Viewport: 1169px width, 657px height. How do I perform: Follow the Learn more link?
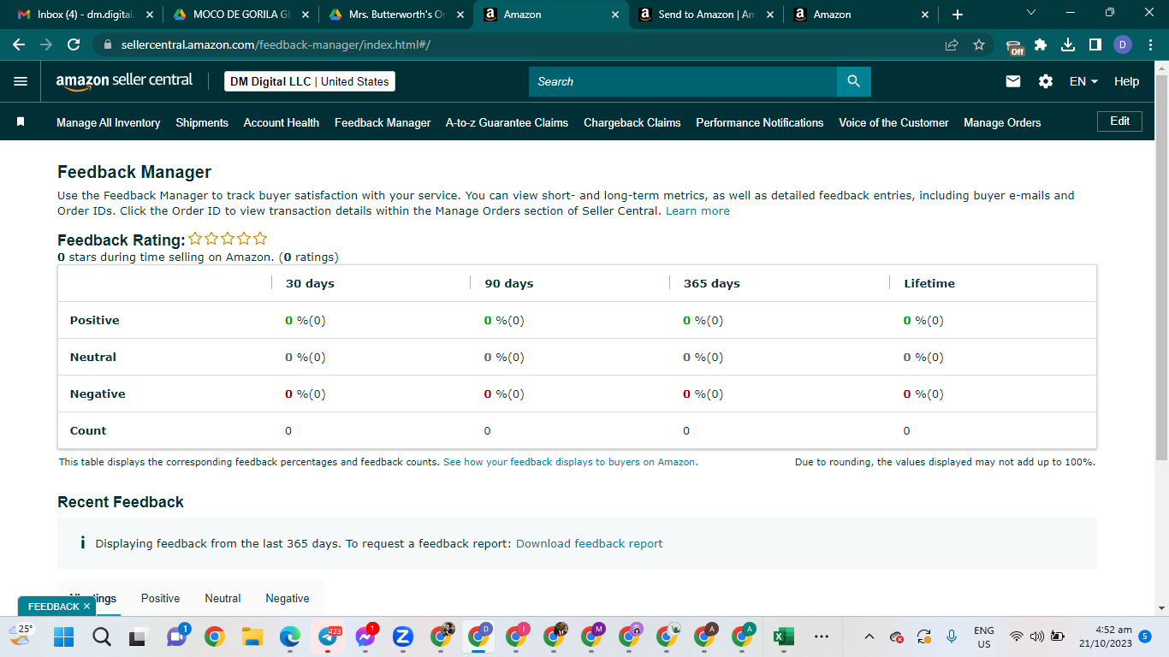[697, 211]
